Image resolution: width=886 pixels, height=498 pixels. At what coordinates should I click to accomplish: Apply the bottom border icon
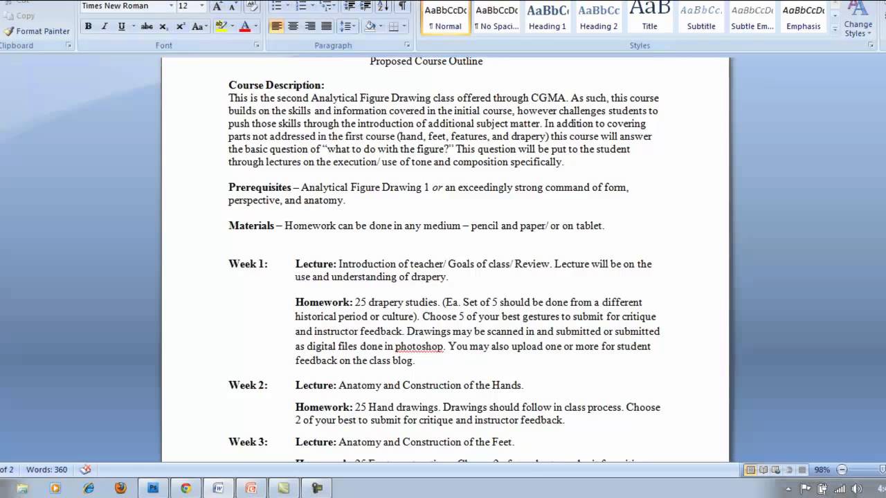coord(393,26)
